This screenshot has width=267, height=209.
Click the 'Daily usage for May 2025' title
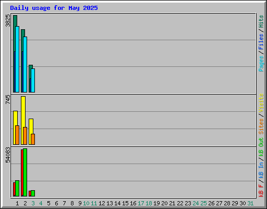click(54, 8)
